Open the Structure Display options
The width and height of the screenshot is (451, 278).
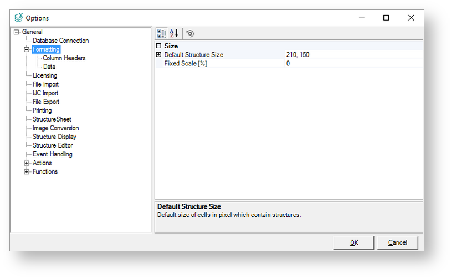[54, 137]
